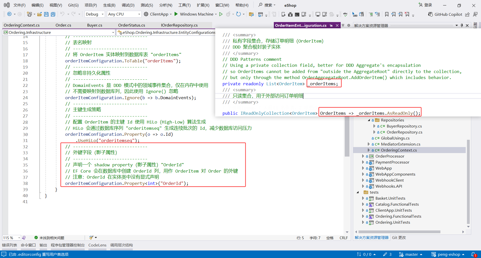This screenshot has height=258, width=481.
Task: Switch to the Order.cs tab
Action: tap(63, 25)
